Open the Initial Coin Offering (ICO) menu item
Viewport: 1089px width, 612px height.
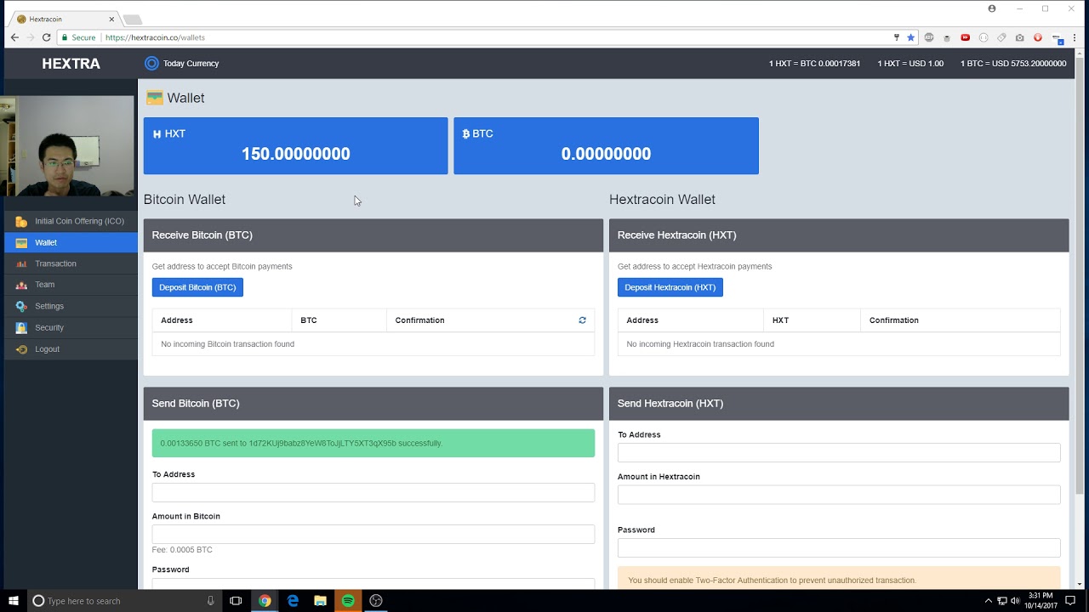71,221
